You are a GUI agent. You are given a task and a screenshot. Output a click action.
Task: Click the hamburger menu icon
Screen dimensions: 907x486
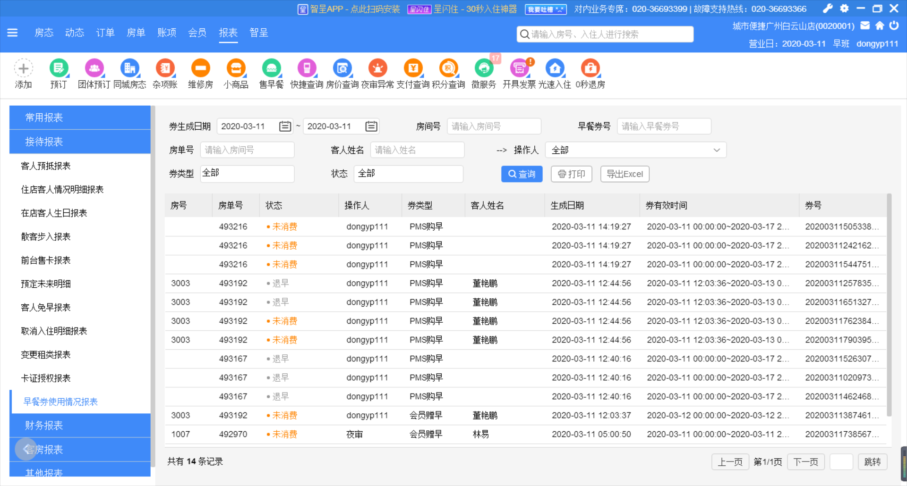[13, 33]
